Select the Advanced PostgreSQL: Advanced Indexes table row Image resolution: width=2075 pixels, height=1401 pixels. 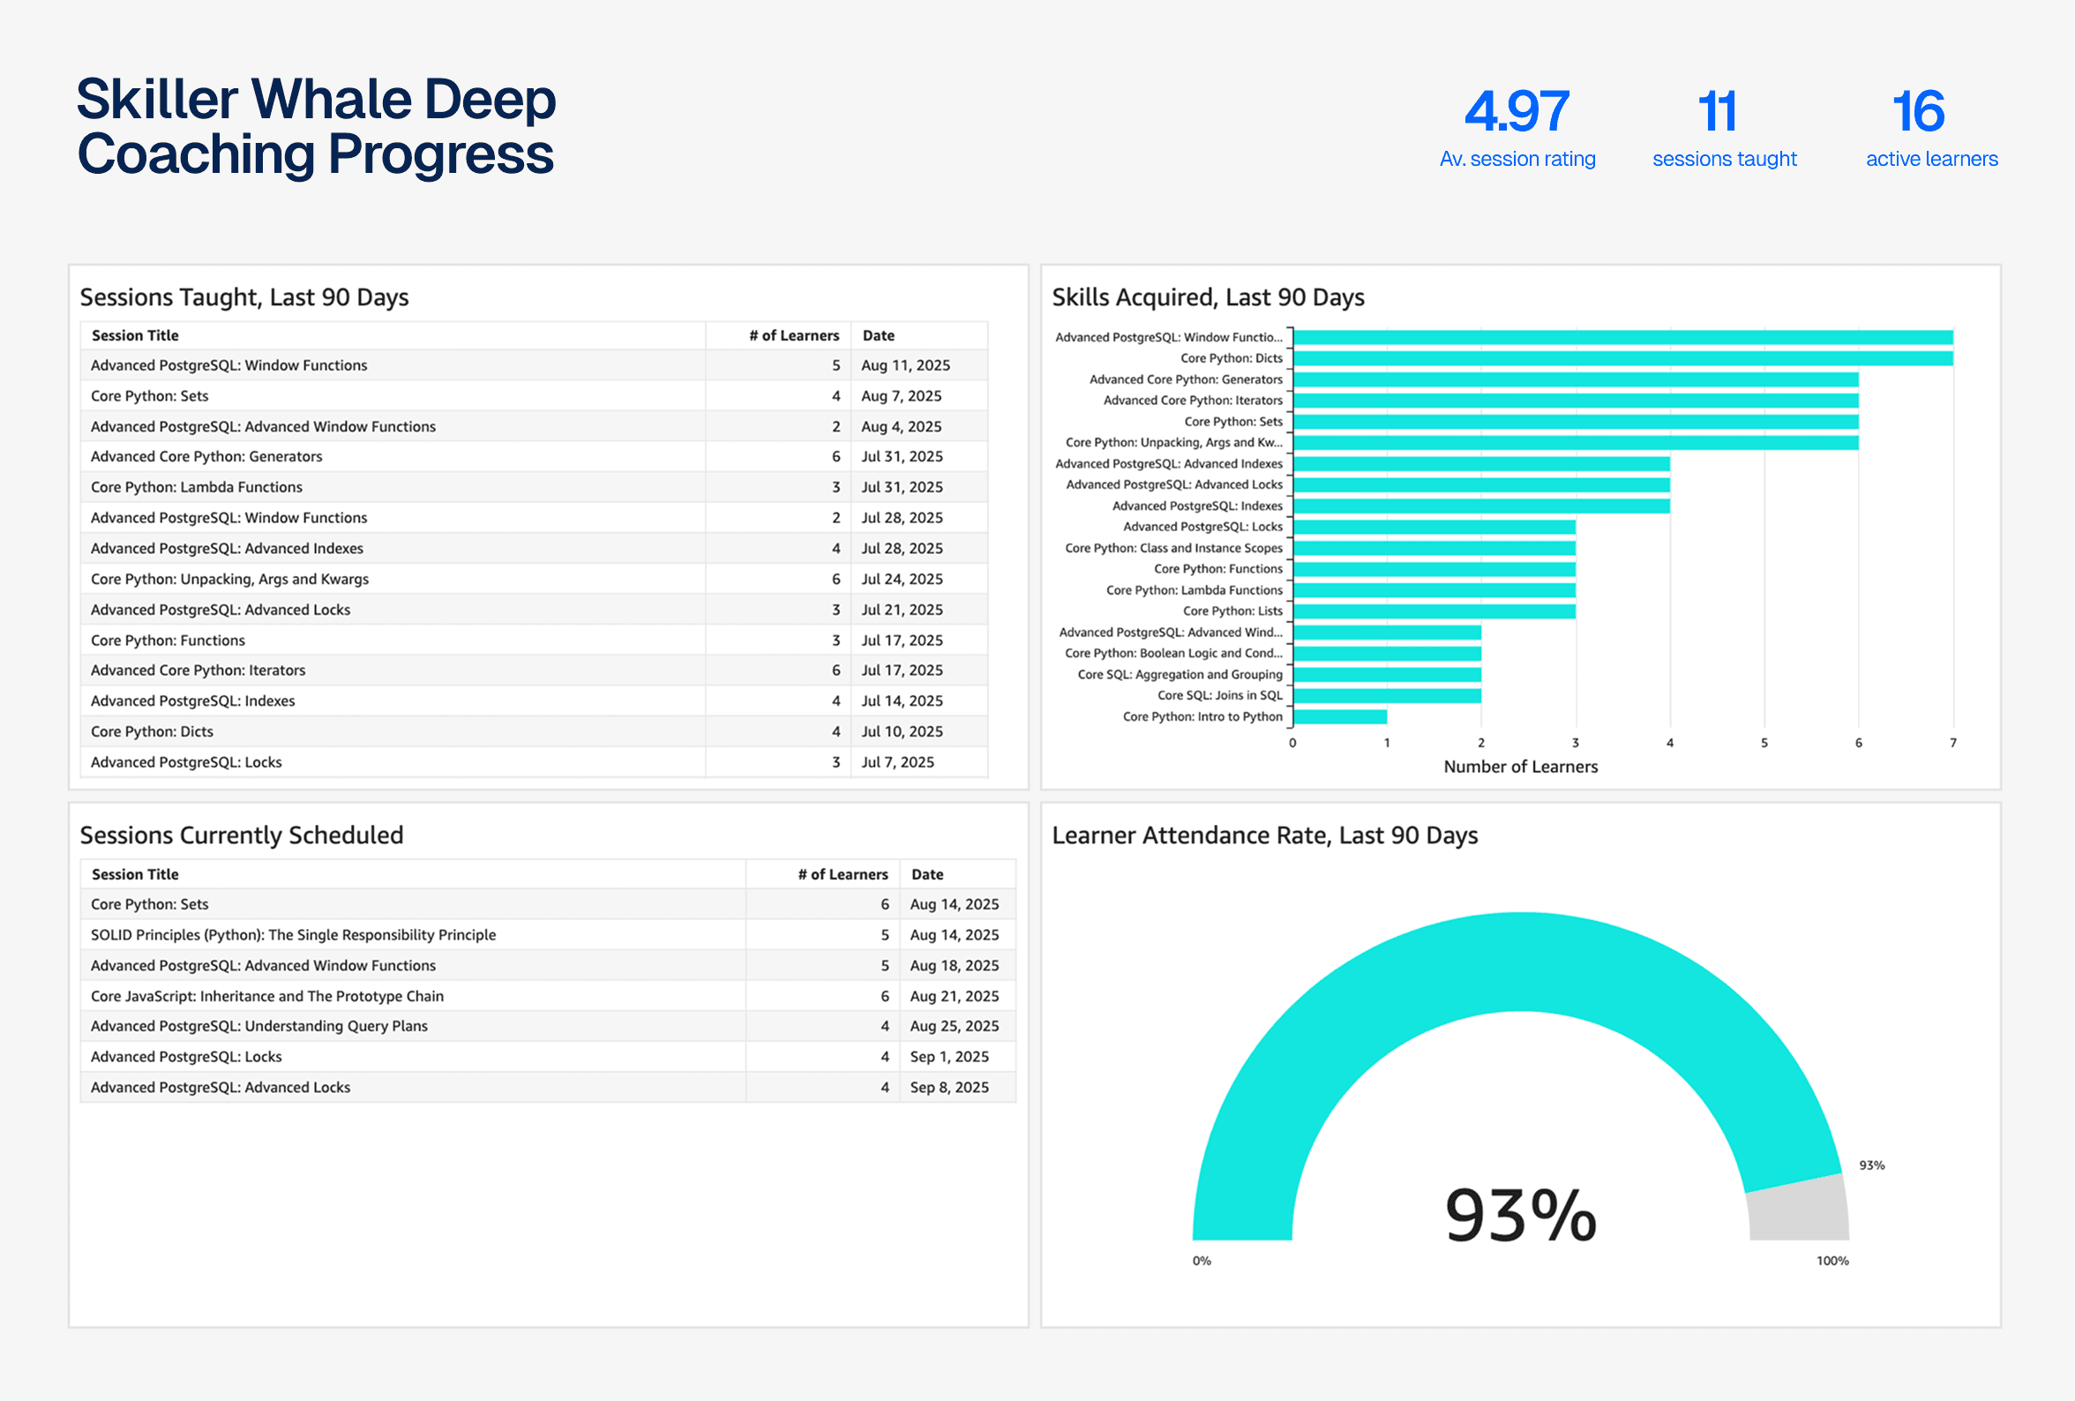[x=227, y=549]
